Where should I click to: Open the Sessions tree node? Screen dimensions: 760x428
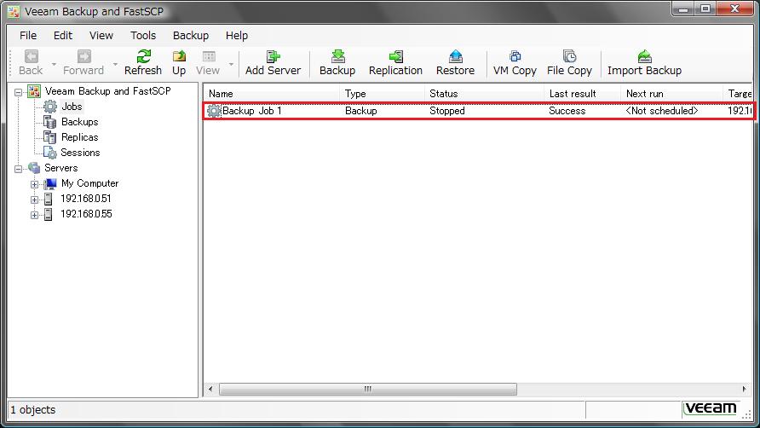80,153
